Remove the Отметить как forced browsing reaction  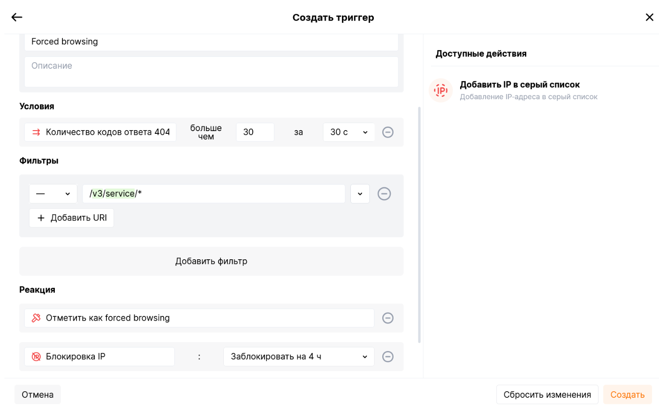tap(388, 318)
